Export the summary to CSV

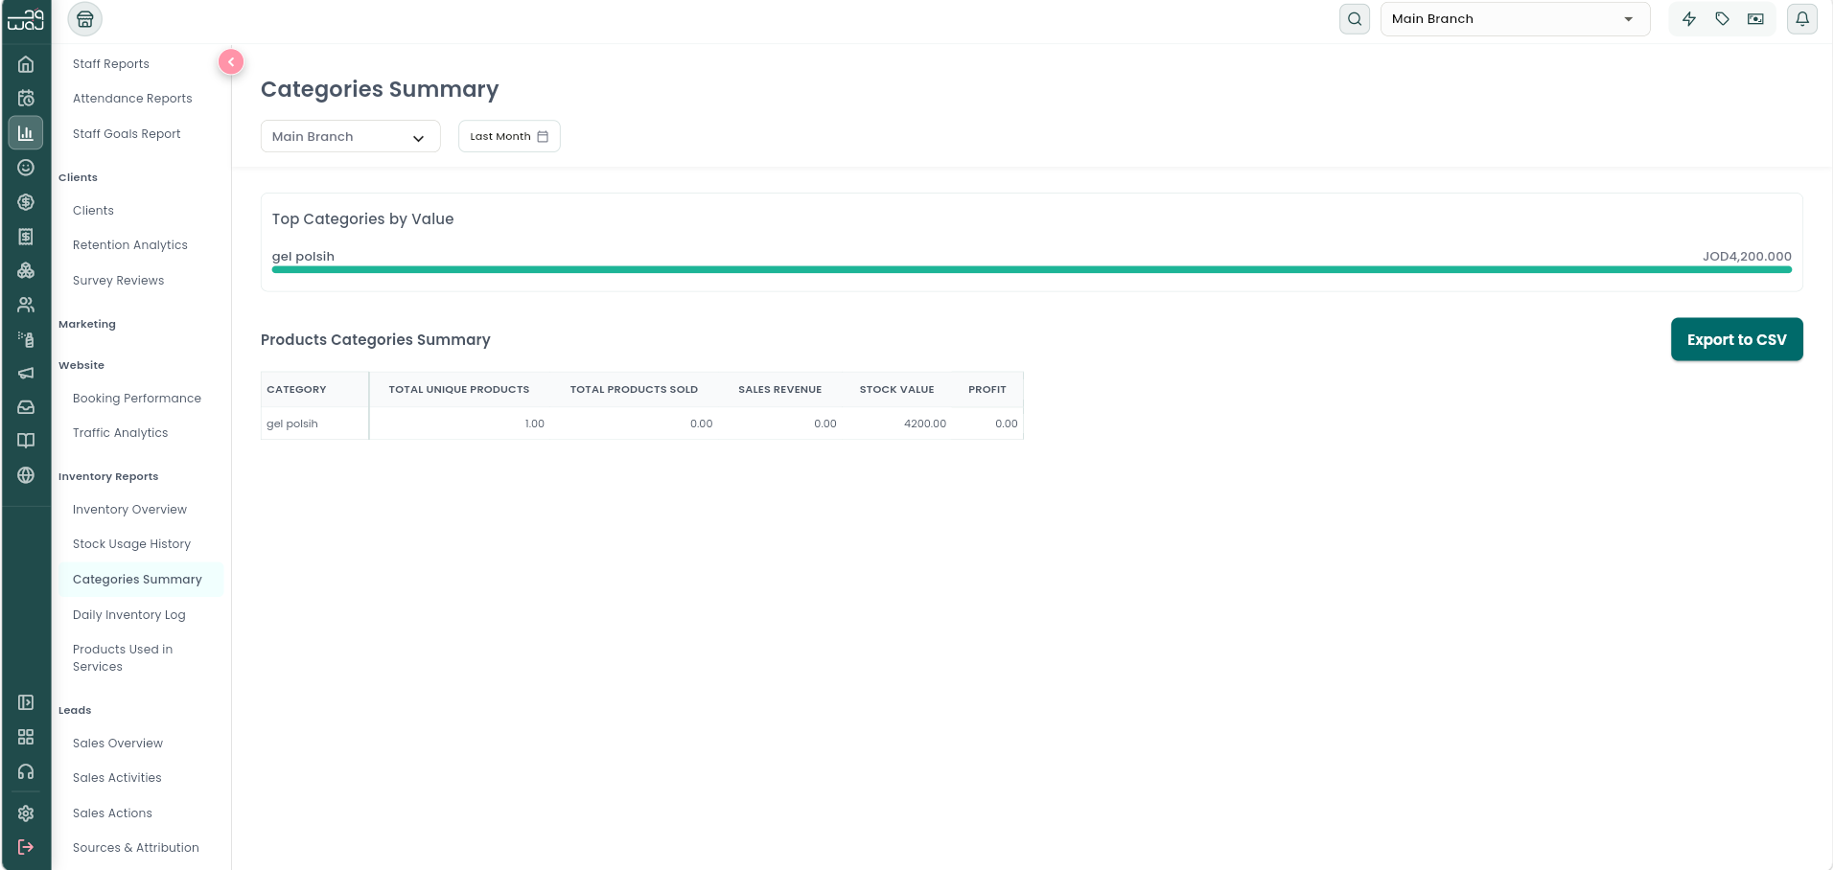pyautogui.click(x=1736, y=339)
